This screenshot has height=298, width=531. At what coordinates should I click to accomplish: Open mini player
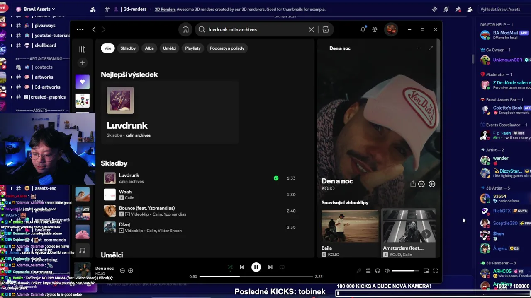(426, 271)
